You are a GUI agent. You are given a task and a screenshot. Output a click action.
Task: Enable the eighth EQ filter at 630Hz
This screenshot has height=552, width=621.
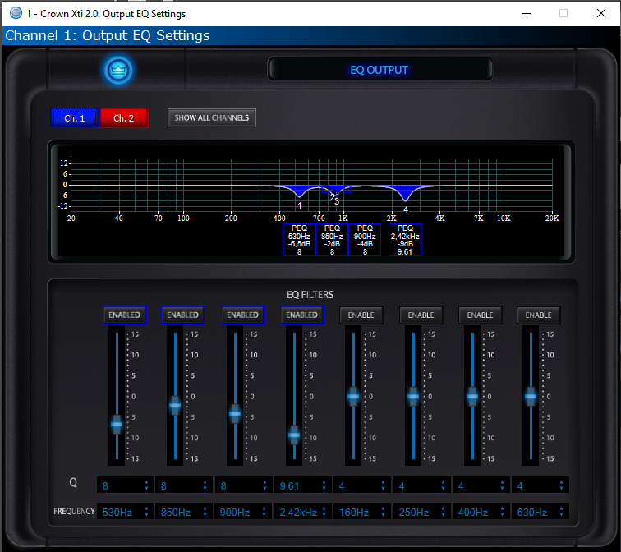[538, 315]
